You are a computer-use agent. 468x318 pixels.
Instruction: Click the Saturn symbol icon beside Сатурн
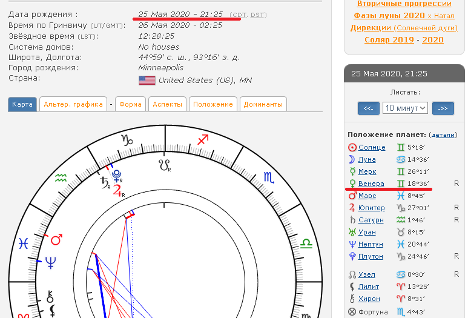352,220
